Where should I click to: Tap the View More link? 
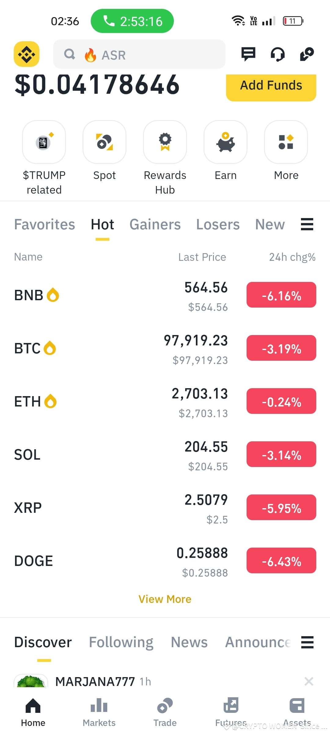[165, 599]
